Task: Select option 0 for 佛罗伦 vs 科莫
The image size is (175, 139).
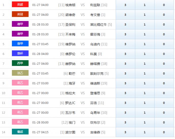Action: [x=164, y=54]
